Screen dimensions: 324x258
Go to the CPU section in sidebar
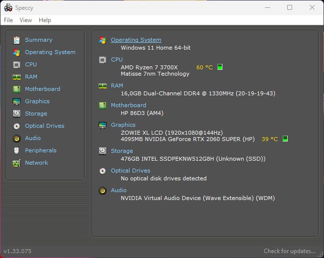[x=31, y=64]
